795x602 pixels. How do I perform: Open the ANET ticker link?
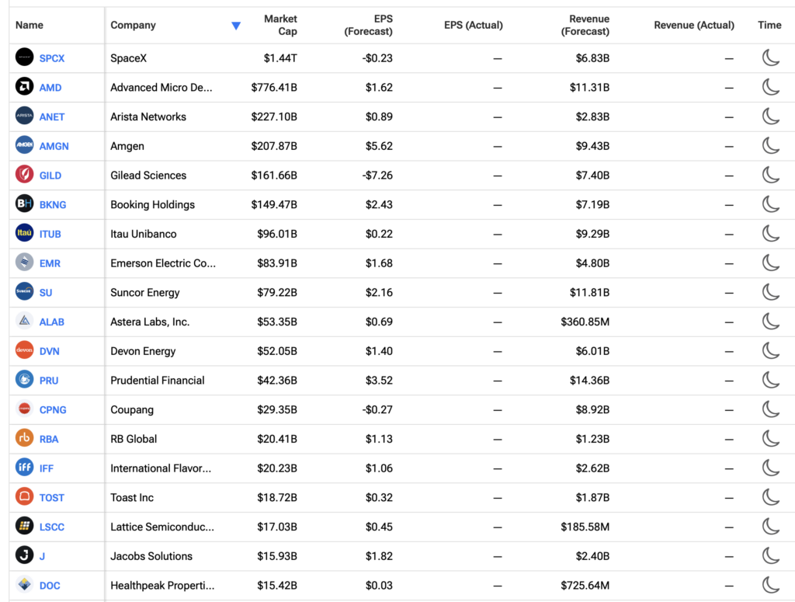click(x=52, y=117)
